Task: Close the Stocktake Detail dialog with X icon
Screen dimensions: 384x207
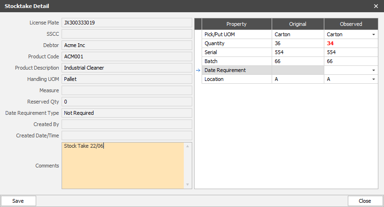Action: coord(376,6)
